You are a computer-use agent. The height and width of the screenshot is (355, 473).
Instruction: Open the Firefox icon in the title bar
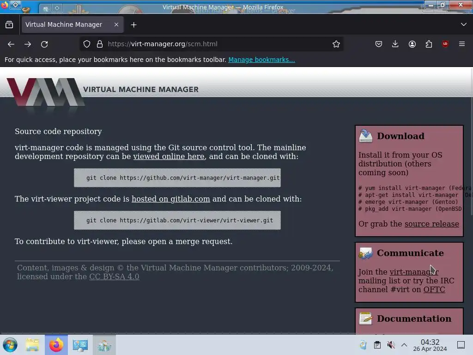[4, 5]
